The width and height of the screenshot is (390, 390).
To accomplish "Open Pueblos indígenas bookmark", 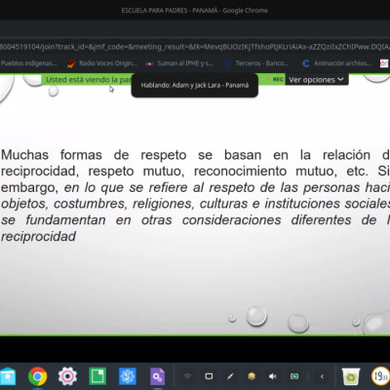I will point(29,63).
